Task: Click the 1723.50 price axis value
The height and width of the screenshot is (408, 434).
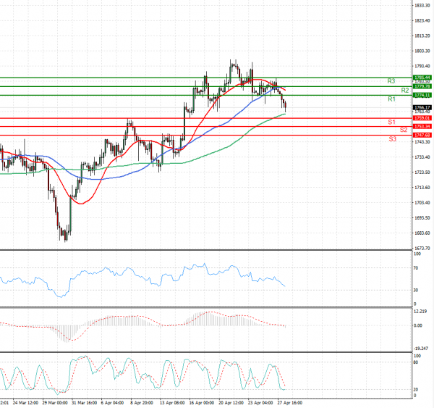Action: coord(422,172)
